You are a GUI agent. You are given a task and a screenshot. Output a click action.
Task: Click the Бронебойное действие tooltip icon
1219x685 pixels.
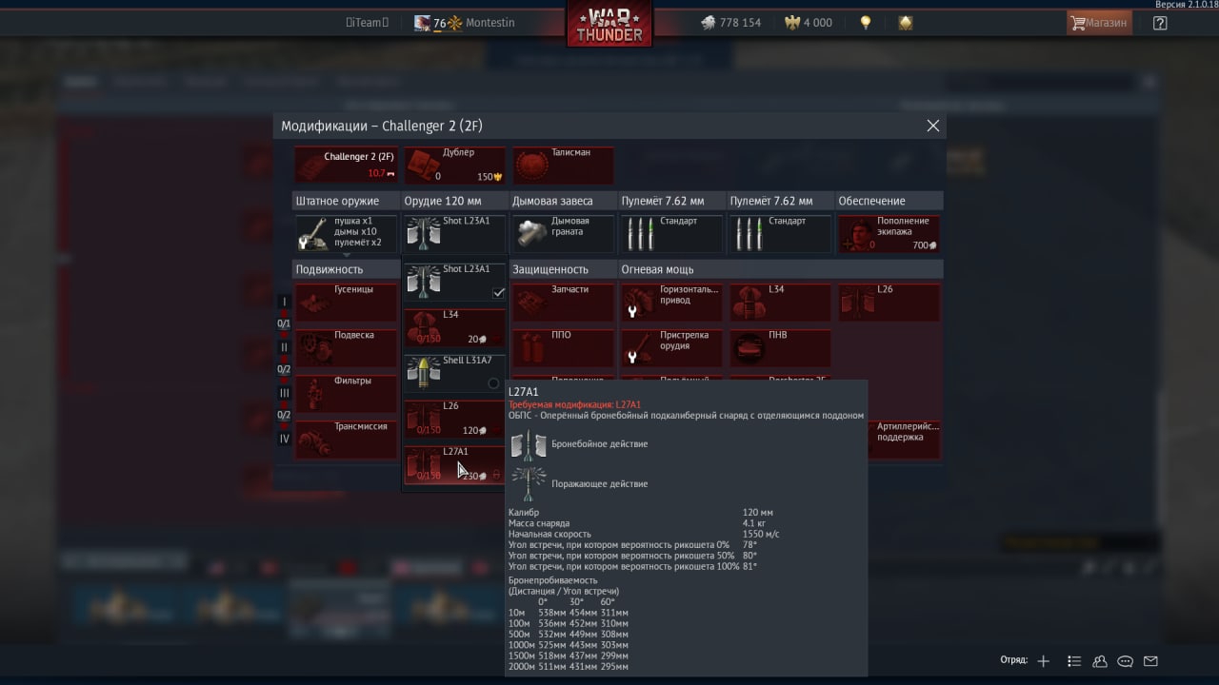[529, 444]
